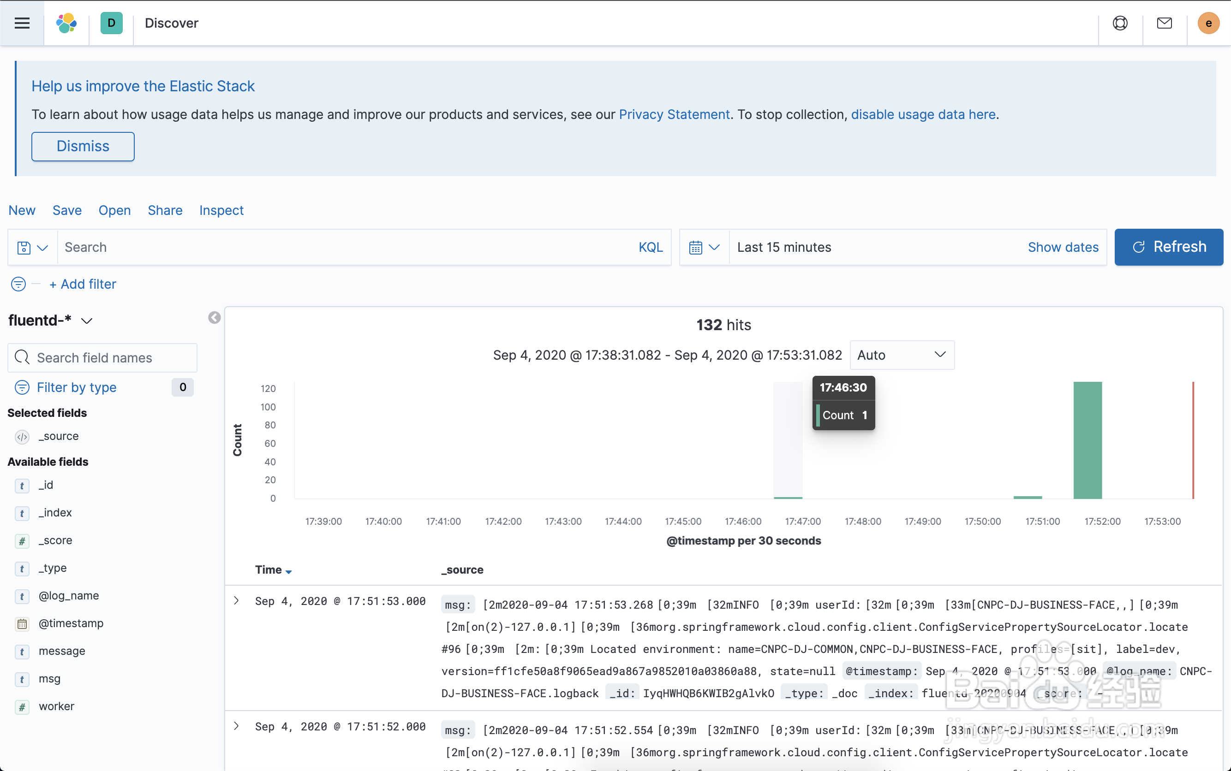Expand the 17:51:53.000 log row
1231x771 pixels.
pyautogui.click(x=236, y=601)
